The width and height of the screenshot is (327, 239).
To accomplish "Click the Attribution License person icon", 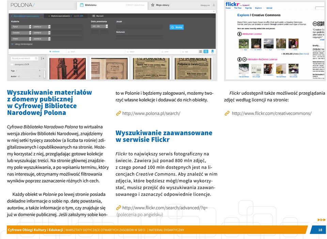I will (x=239, y=34).
